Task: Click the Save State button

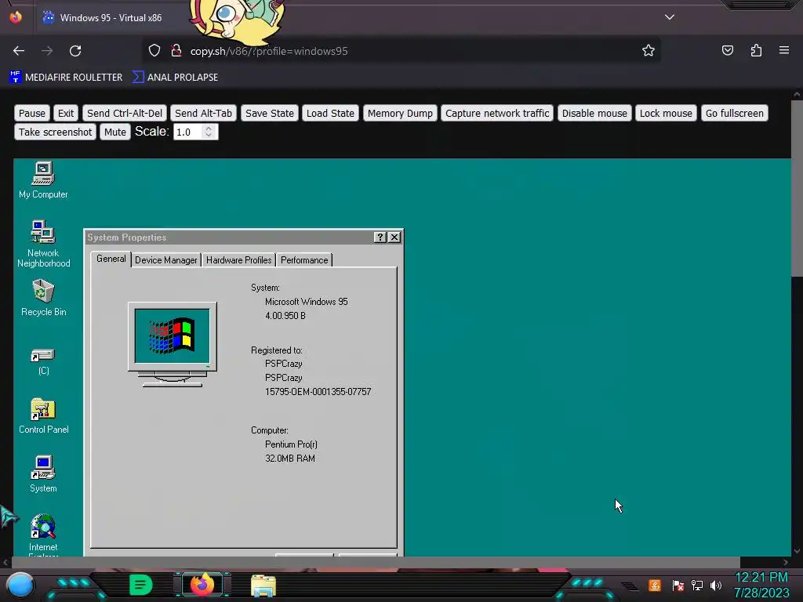Action: pos(270,113)
